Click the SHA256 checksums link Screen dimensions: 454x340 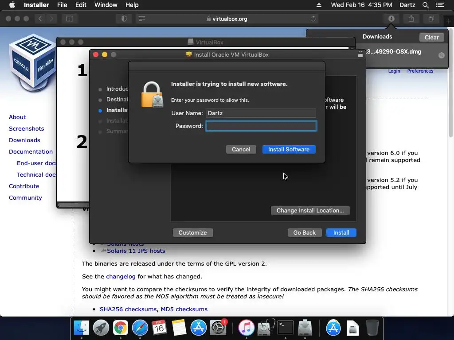128,309
